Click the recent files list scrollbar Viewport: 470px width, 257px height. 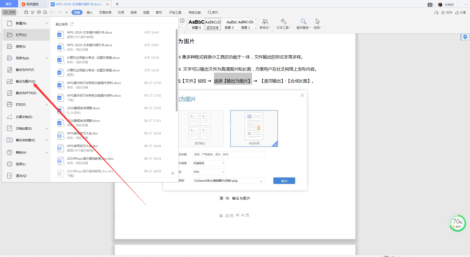(x=177, y=70)
